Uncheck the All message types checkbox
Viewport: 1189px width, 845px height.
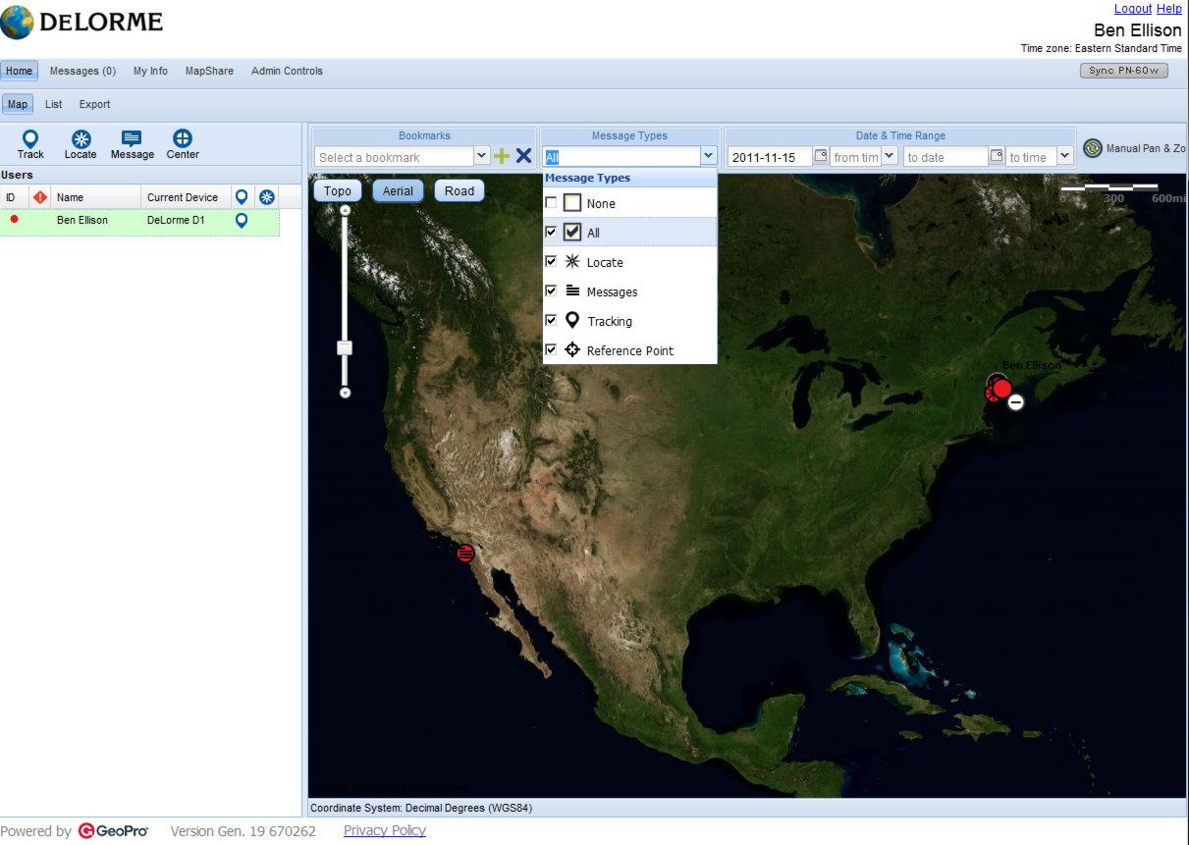tap(551, 233)
